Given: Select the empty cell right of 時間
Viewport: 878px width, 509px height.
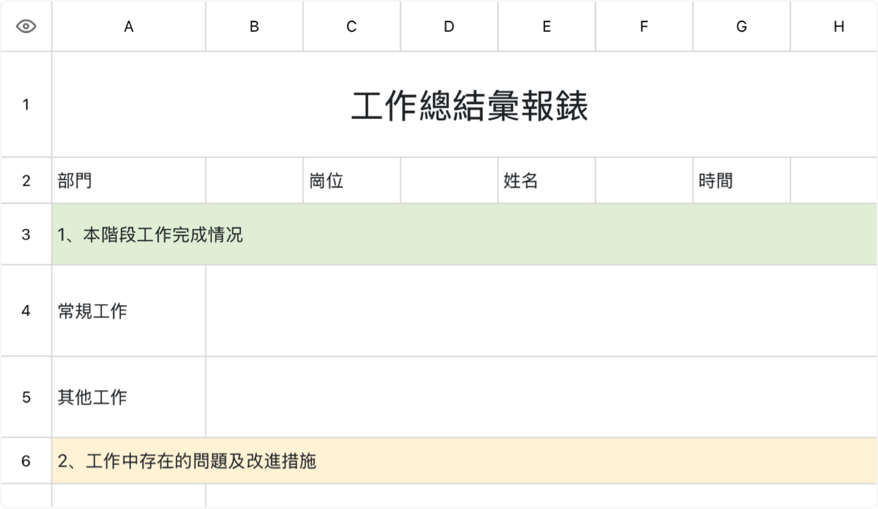Looking at the screenshot, I should tap(834, 181).
